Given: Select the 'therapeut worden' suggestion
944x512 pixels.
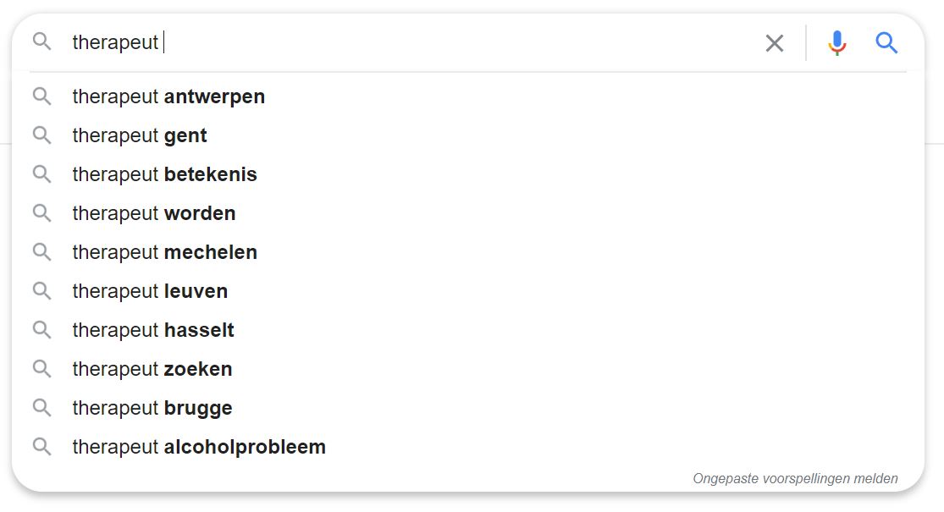Looking at the screenshot, I should (154, 213).
